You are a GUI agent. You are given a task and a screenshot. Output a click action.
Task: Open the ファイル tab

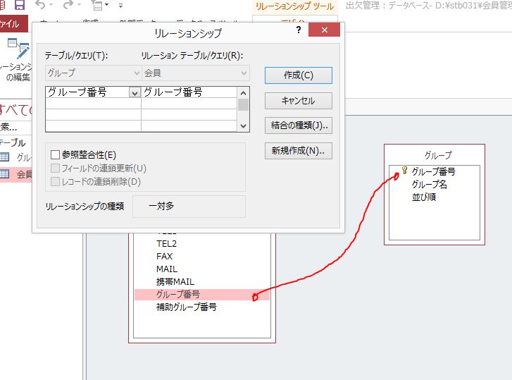[13, 24]
